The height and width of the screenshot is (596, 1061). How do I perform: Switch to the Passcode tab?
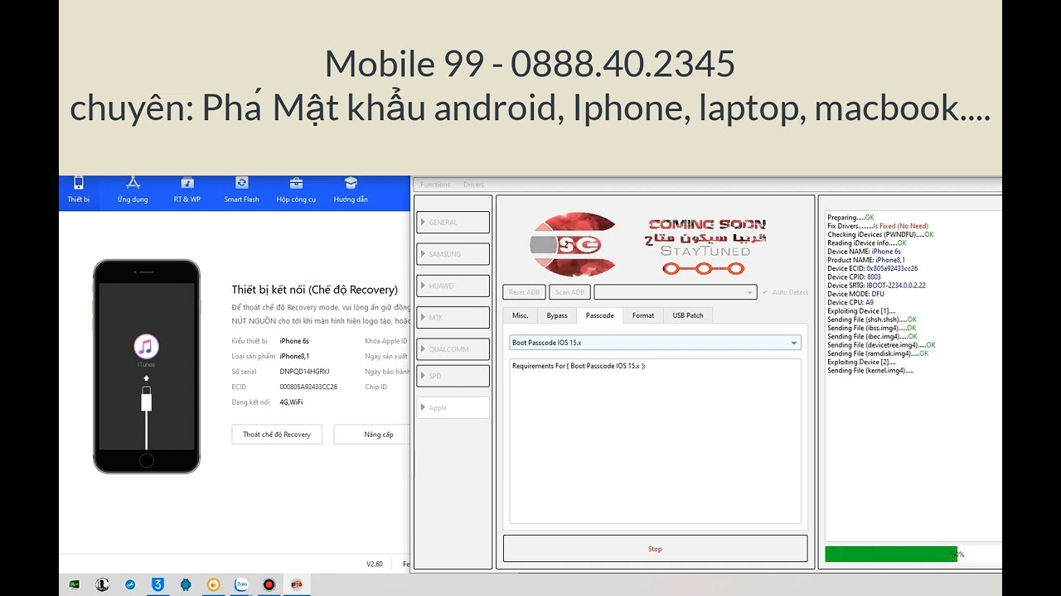coord(600,315)
